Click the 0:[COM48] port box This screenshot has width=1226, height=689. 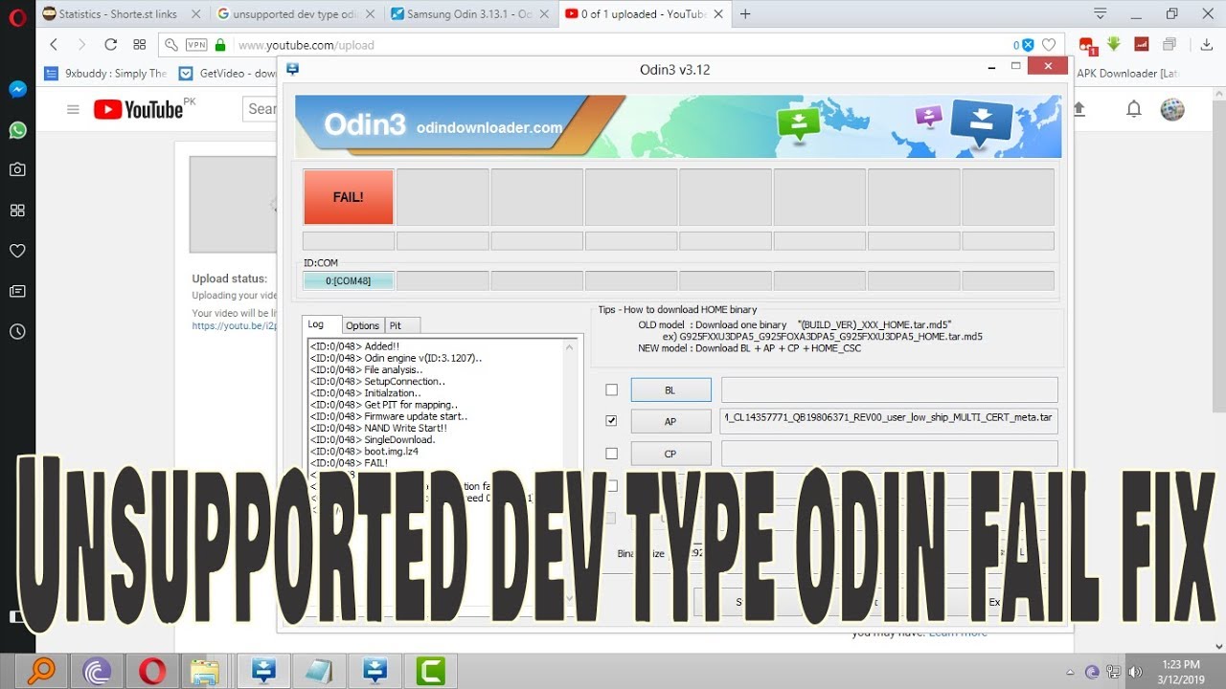point(348,280)
